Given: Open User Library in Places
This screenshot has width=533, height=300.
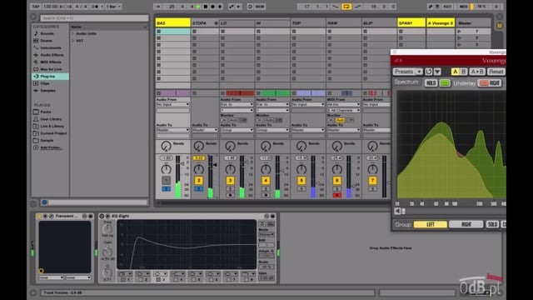Looking at the screenshot, I should [51, 119].
